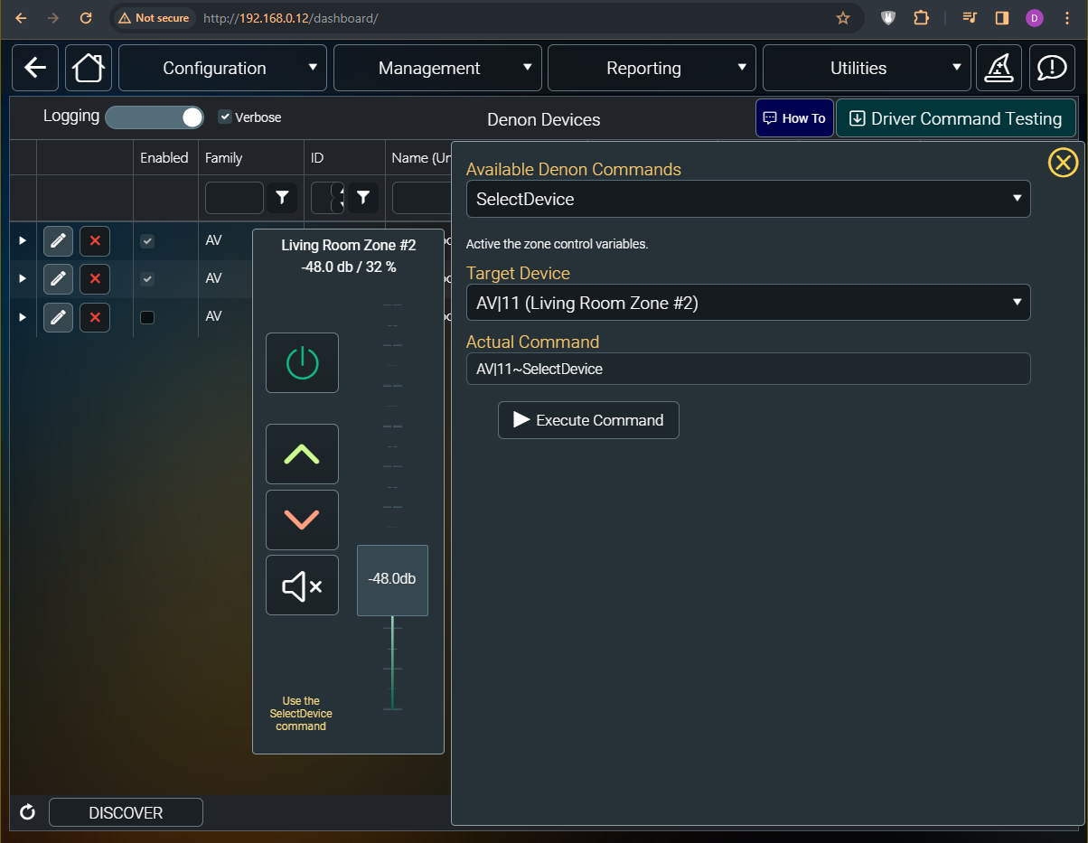
Task: Click the Not secure site indicator
Action: (154, 17)
